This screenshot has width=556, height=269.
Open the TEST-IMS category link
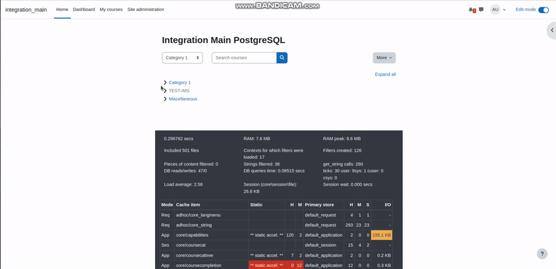click(x=179, y=91)
